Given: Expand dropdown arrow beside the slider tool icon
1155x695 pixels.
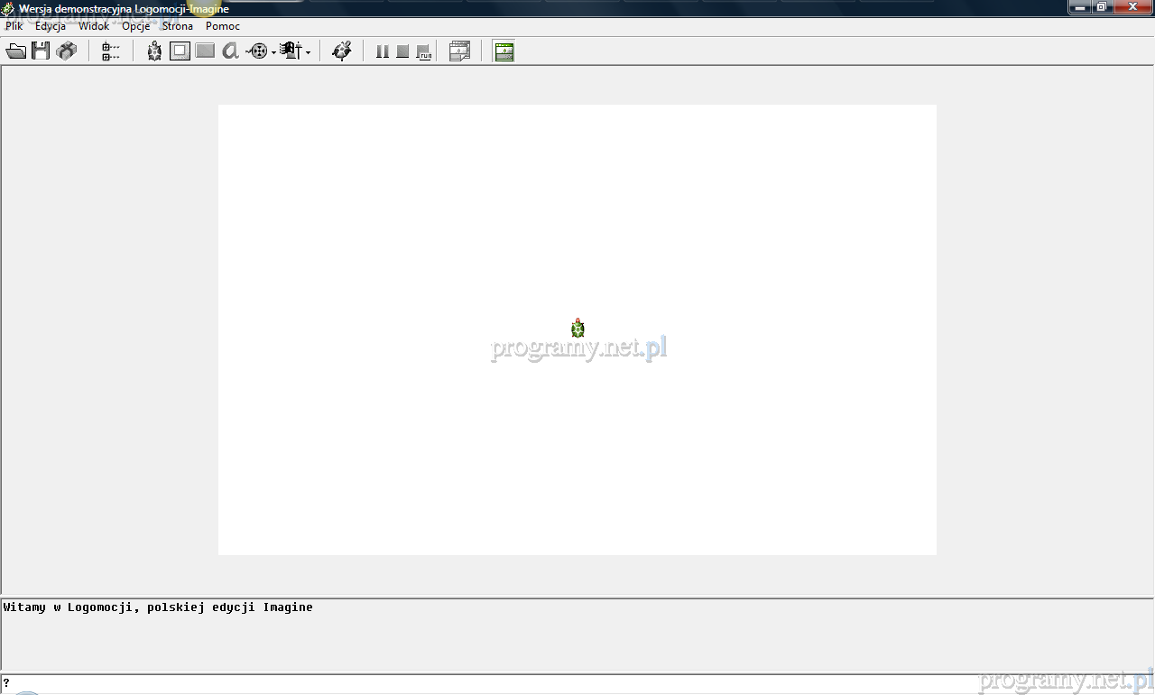Looking at the screenshot, I should pos(308,53).
